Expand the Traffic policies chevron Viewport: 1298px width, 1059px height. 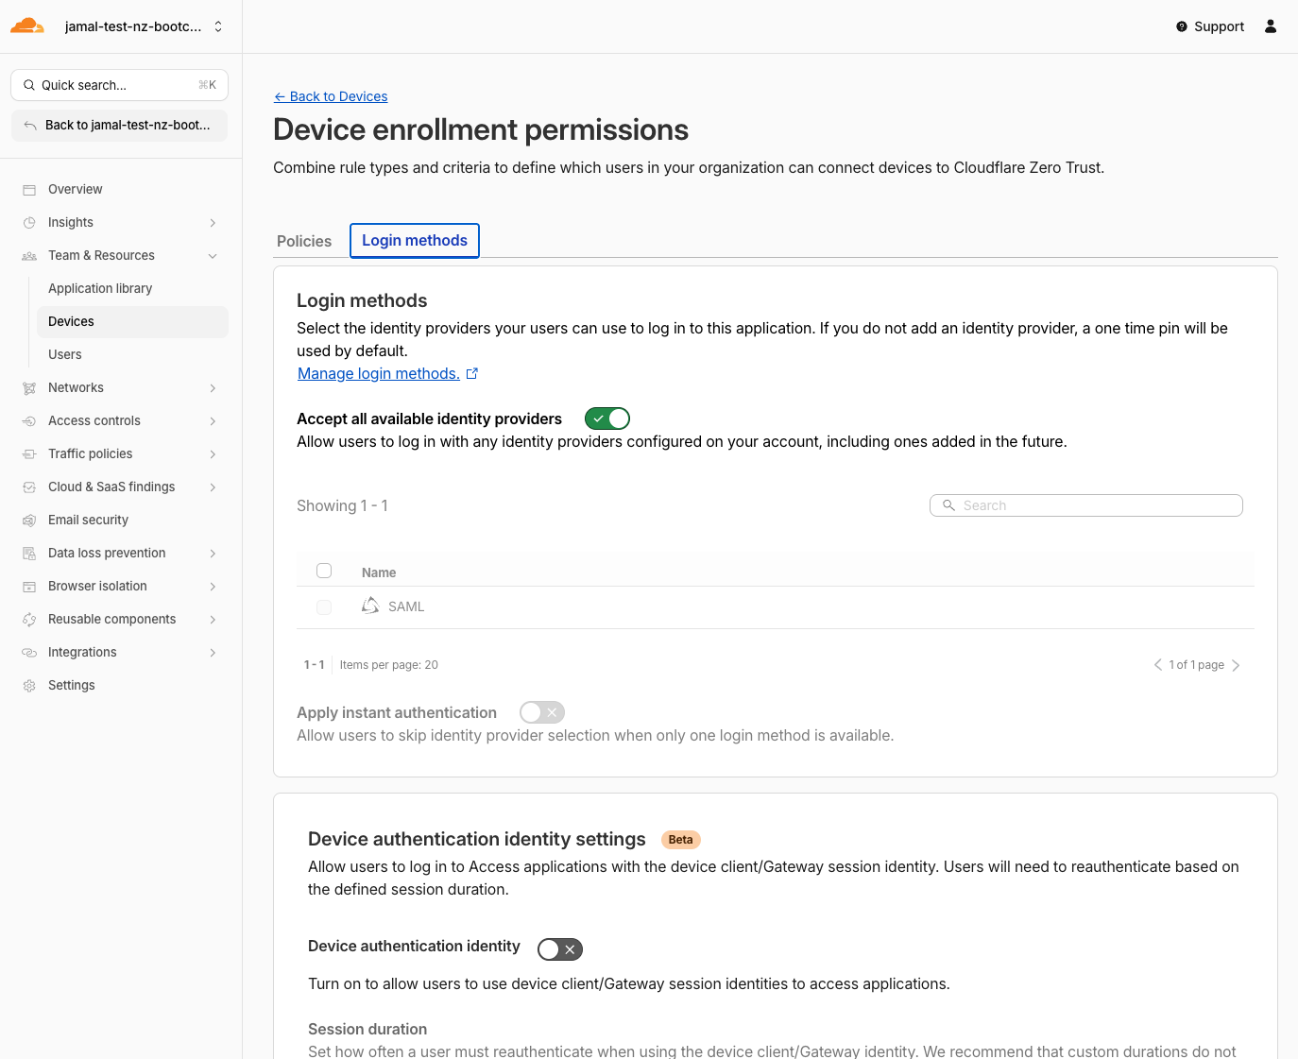pyautogui.click(x=213, y=454)
